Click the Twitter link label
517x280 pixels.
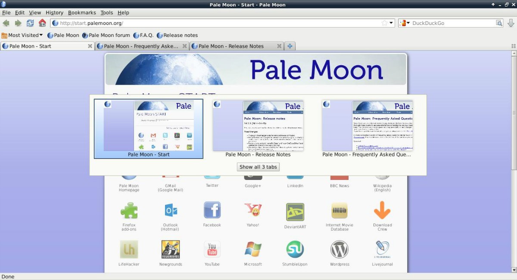coord(212,186)
